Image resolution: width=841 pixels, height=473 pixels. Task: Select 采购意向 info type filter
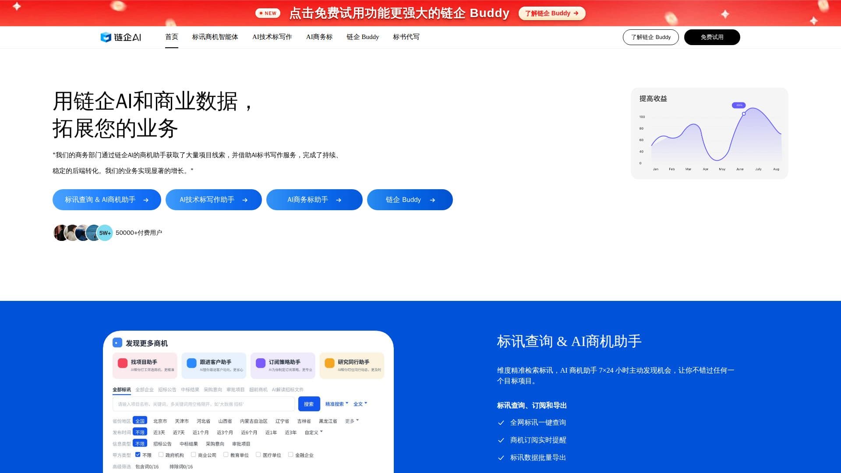[215, 444]
